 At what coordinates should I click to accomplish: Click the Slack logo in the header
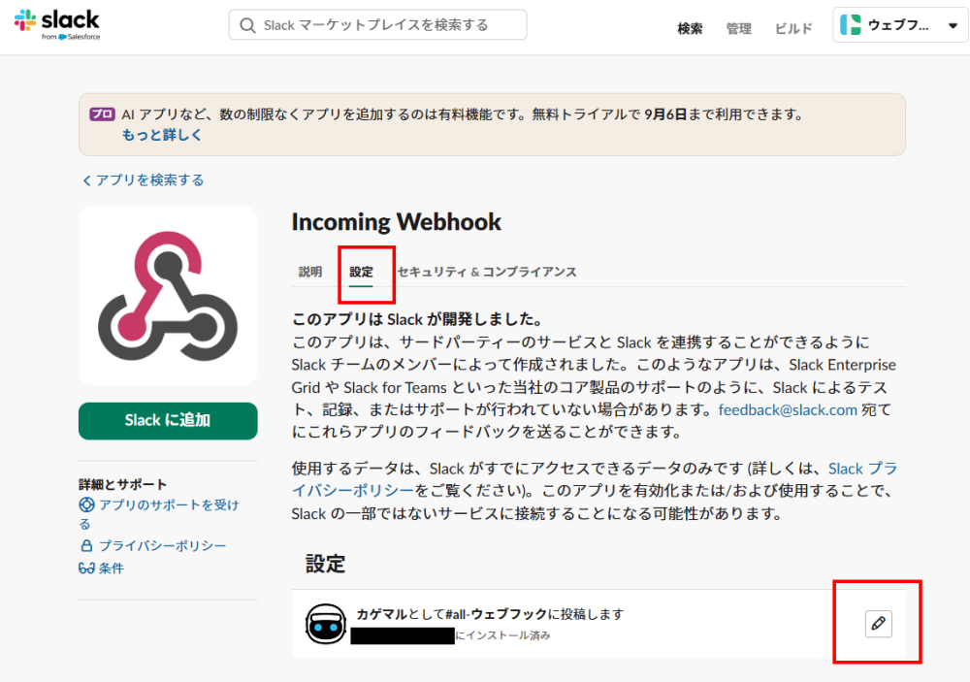coord(57,24)
